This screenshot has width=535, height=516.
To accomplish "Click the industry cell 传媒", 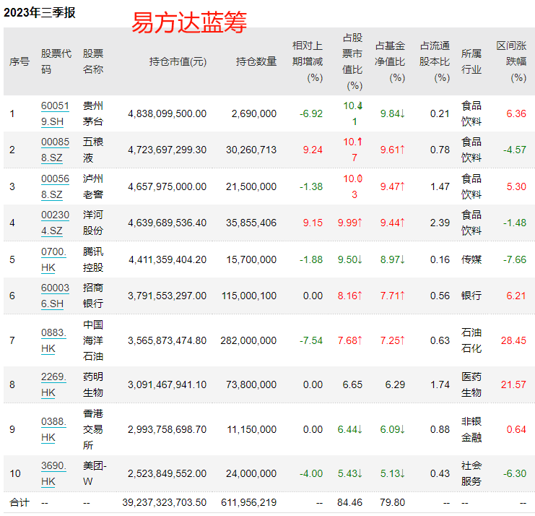I will 471,260.
